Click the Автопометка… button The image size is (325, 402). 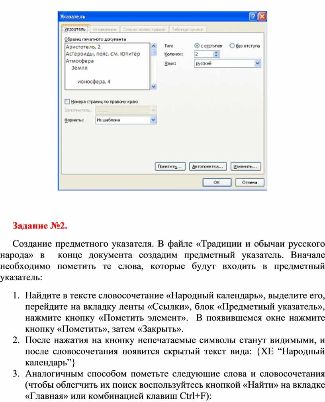click(208, 166)
